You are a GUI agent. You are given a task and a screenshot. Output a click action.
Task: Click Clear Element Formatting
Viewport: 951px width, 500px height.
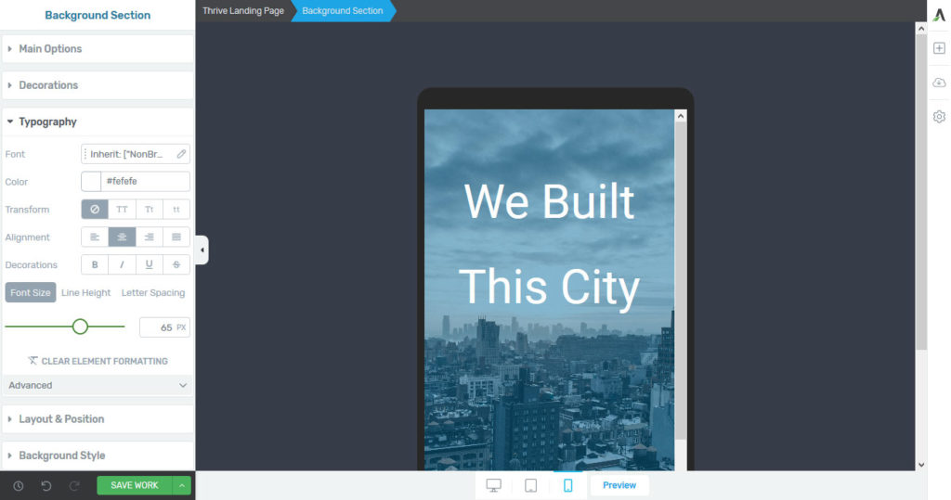(98, 361)
